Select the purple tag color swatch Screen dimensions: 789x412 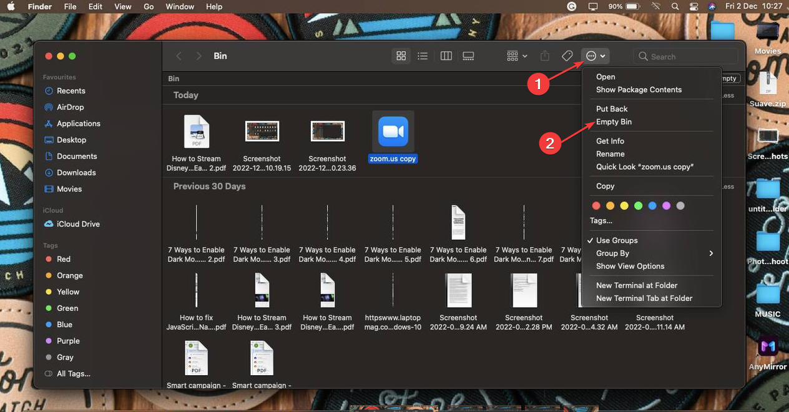665,205
